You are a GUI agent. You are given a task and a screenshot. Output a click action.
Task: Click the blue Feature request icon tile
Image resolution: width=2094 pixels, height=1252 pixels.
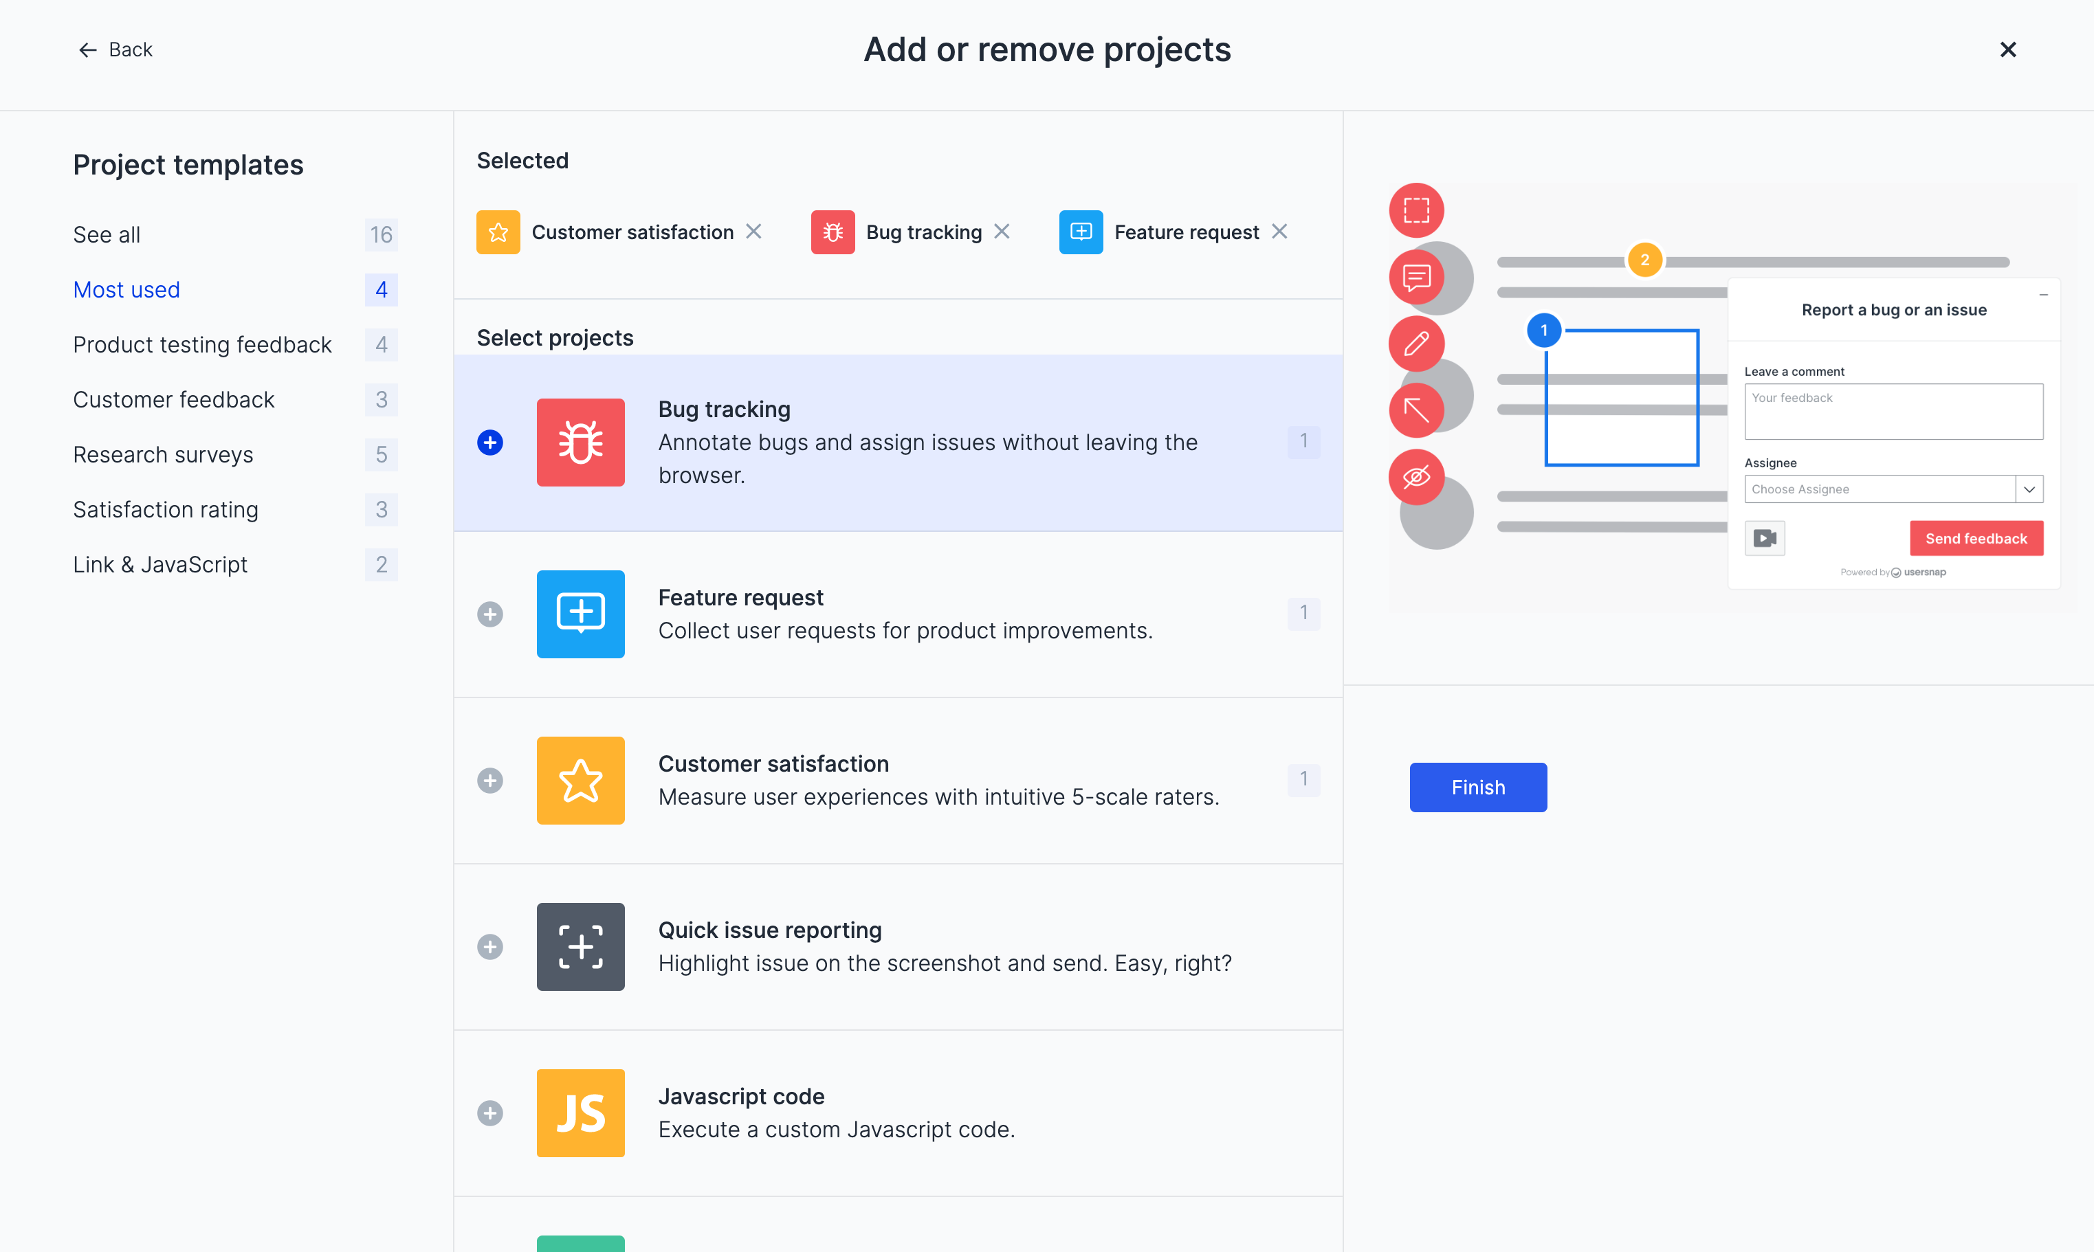[581, 614]
